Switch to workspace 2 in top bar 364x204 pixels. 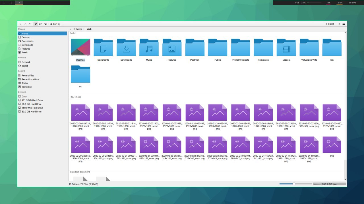click(x=11, y=3)
